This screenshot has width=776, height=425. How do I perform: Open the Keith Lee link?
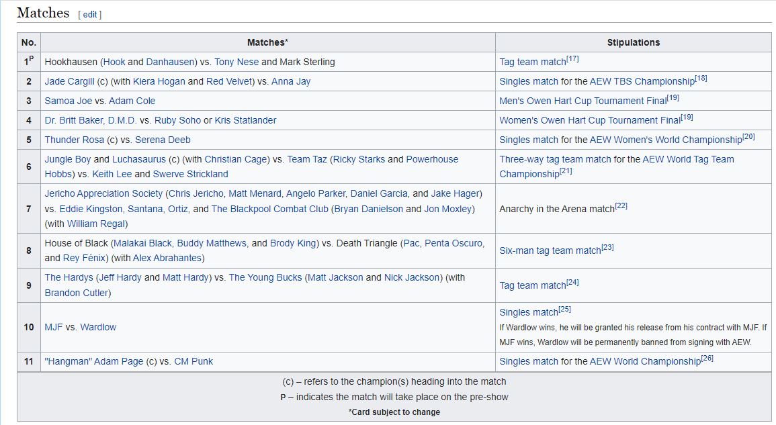point(112,174)
